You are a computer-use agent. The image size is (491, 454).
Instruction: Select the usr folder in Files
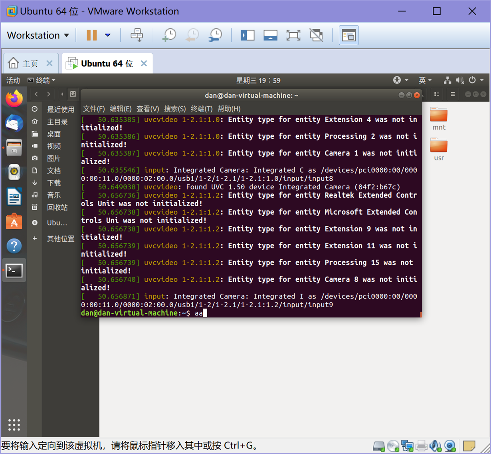pyautogui.click(x=439, y=149)
